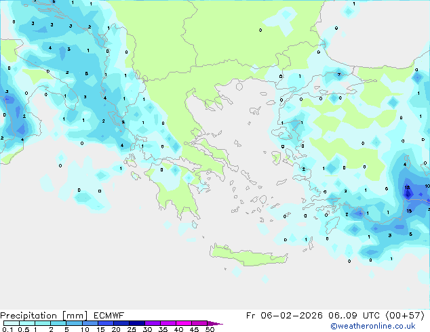This screenshot has width=430, height=332.
Task: Click the '0.5' legend scale label
Action: click(x=23, y=329)
